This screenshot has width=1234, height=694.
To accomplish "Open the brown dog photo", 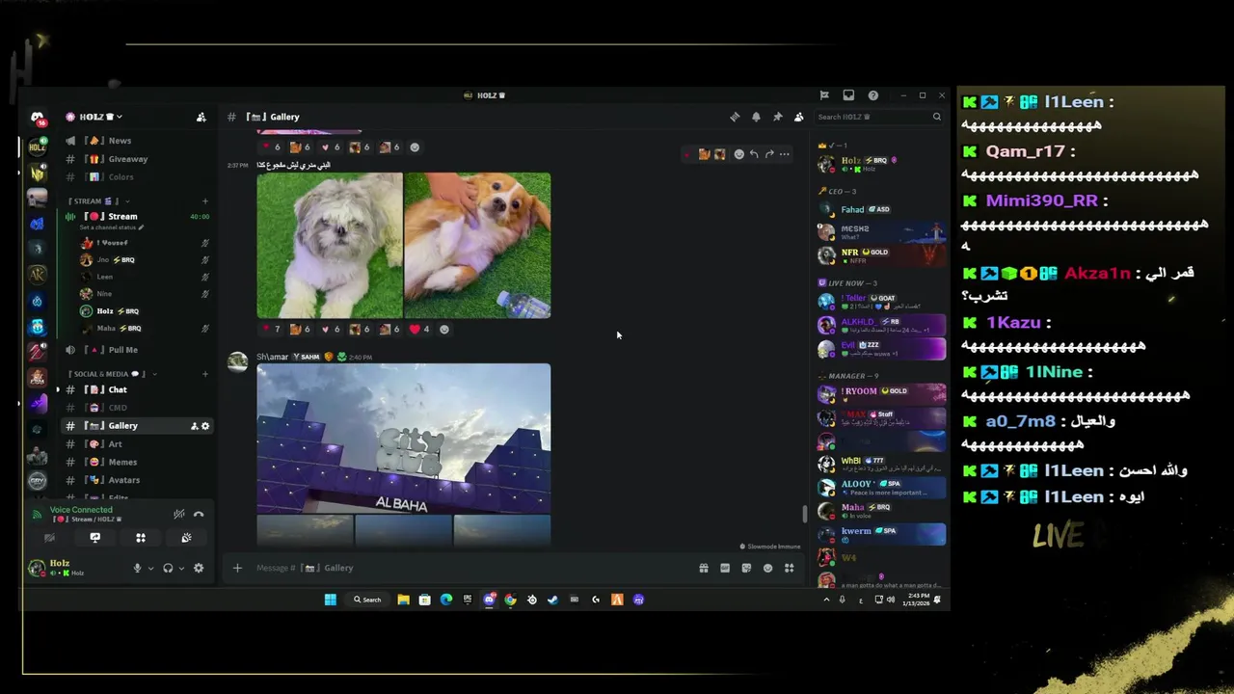I will (478, 245).
